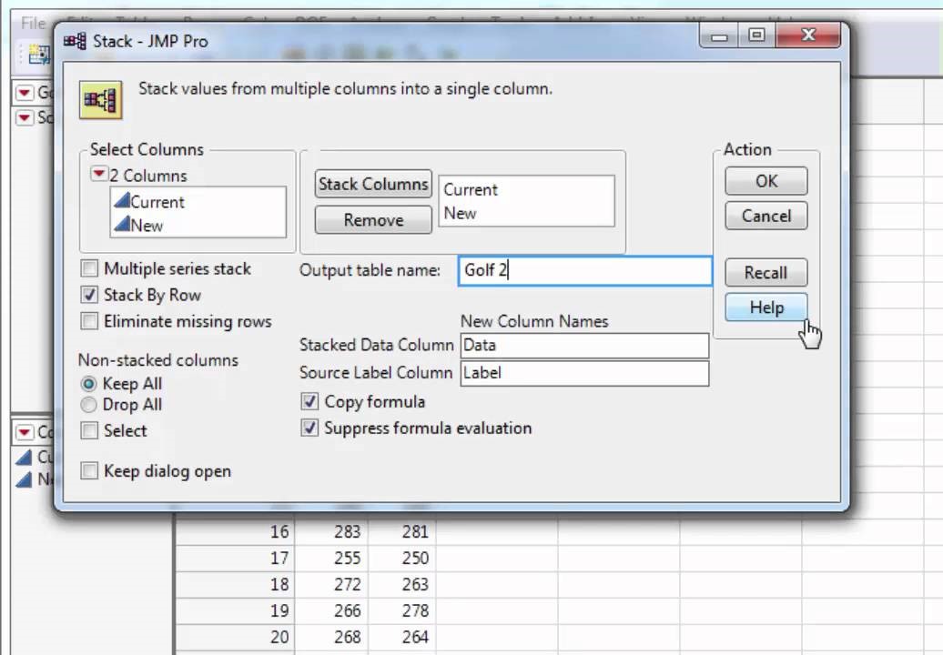Click second blue triangle column icon in background columns panel
The height and width of the screenshot is (655, 943).
pos(24,479)
